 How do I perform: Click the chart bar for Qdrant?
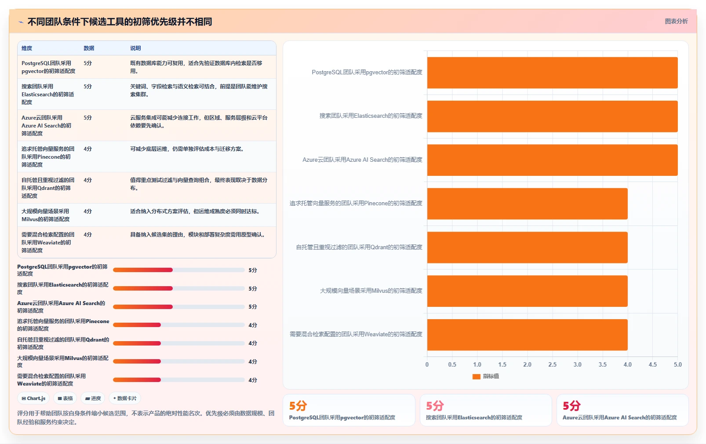[527, 247]
